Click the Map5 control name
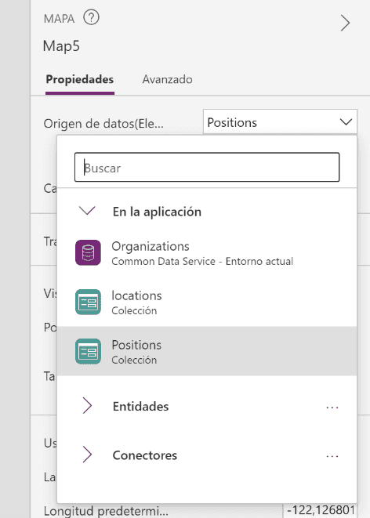Screen dimensions: 370x518 click(61, 46)
